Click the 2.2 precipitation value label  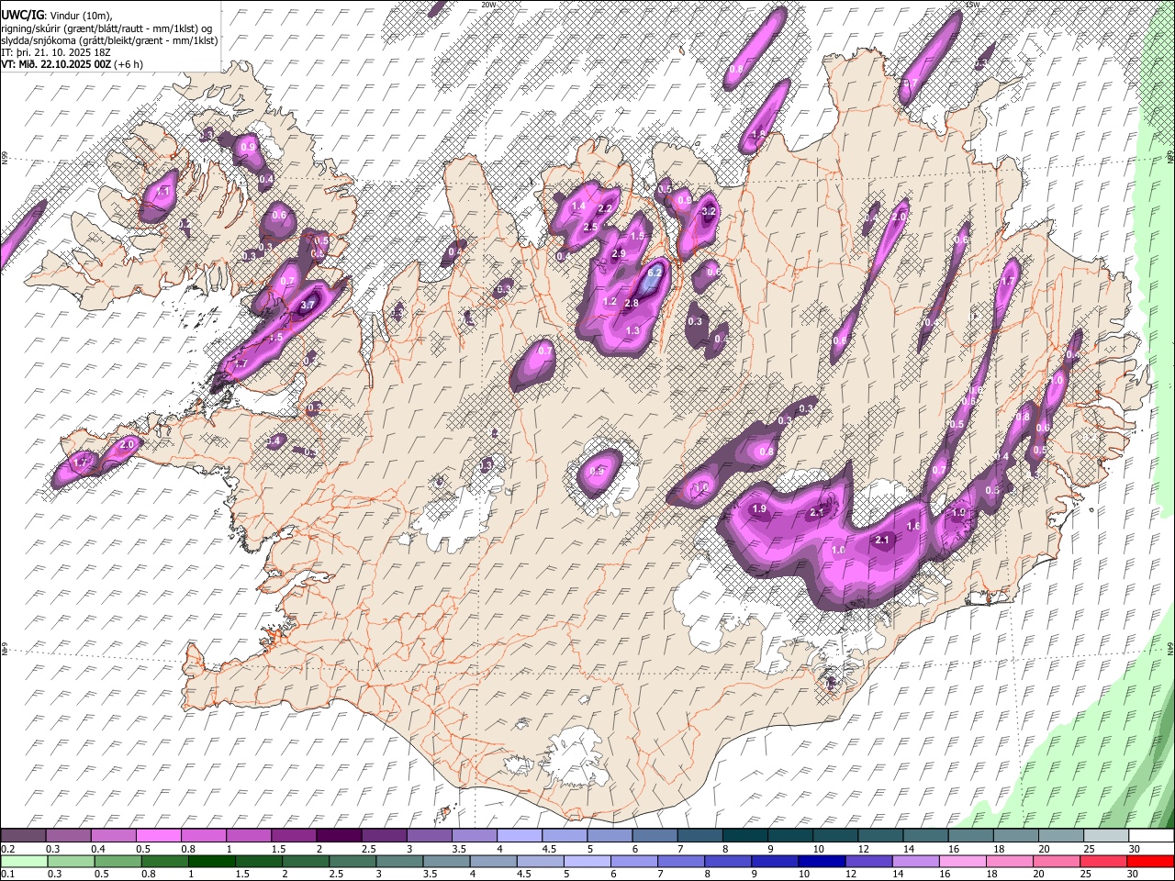pos(604,209)
